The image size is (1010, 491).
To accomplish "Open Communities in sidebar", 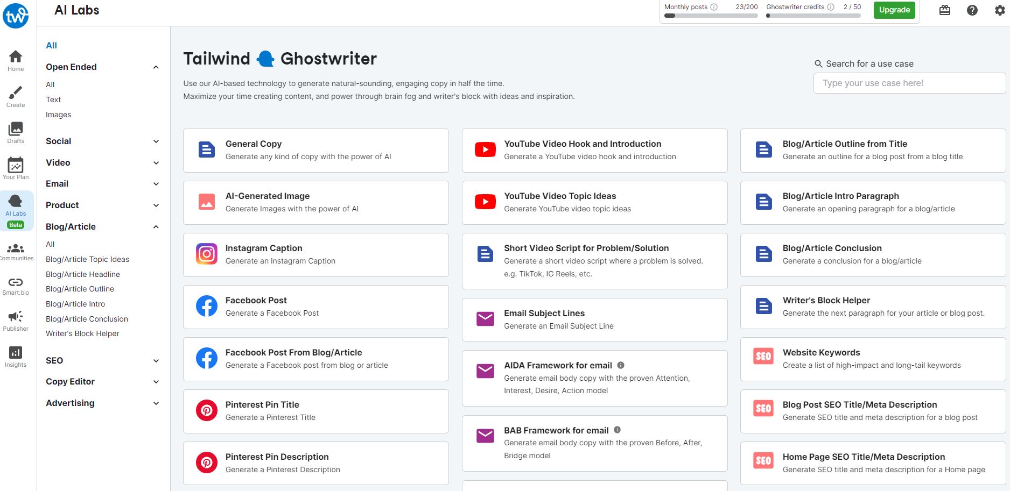I will [x=17, y=252].
